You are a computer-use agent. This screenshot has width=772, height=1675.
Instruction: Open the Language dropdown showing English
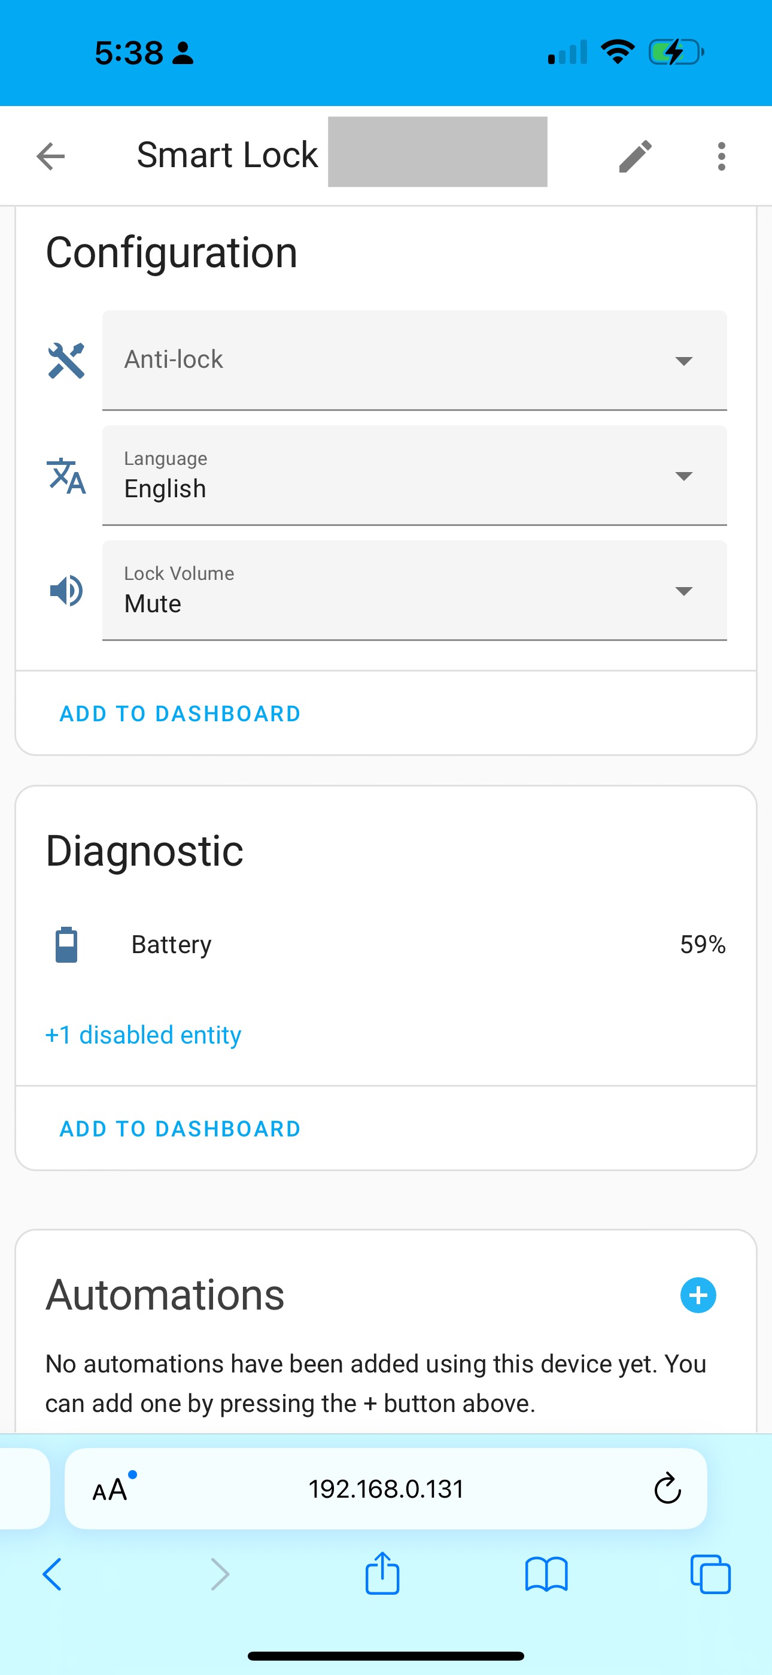point(414,475)
